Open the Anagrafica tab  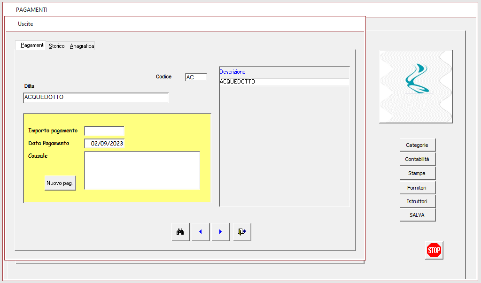[x=82, y=46]
